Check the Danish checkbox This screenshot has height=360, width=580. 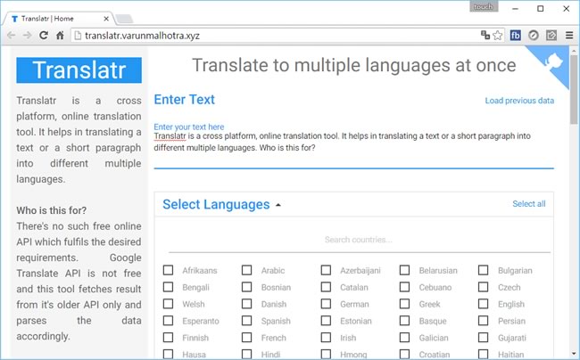(x=246, y=304)
